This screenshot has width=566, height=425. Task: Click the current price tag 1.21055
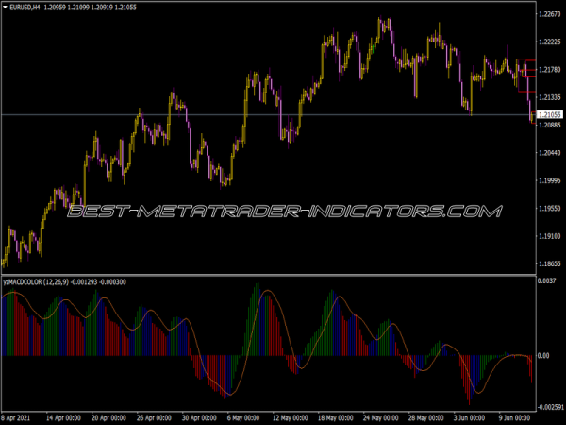549,115
